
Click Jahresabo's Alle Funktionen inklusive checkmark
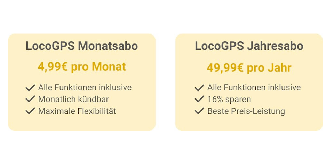pos(199,88)
